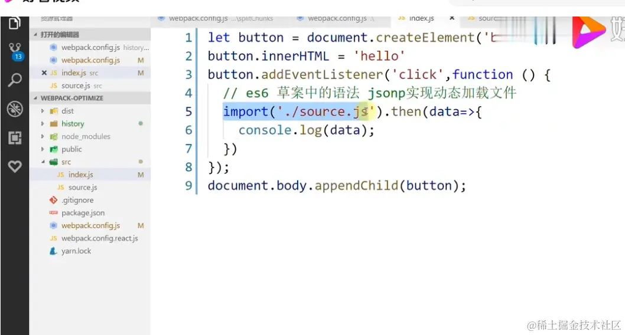Expand the history folder

coord(43,124)
